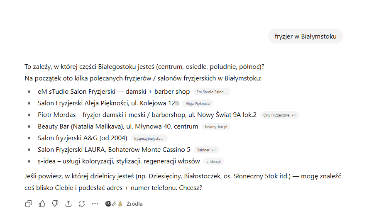Copy the response with the copy icon
Viewport: 369px width, 214px height.
[29, 204]
